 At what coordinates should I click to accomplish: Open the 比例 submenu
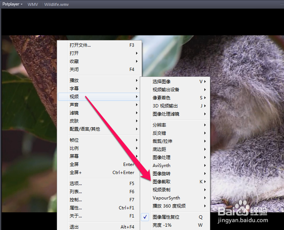[x=99, y=148]
